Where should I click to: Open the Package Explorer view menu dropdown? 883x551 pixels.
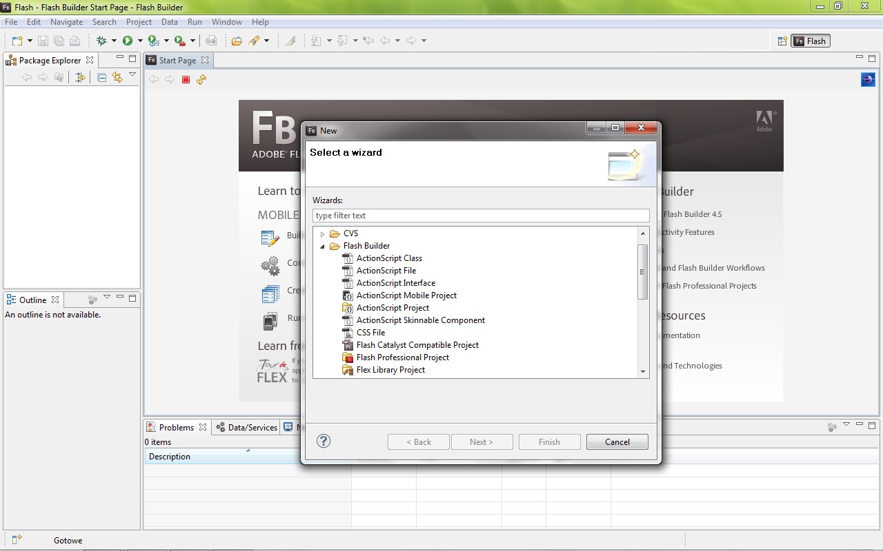click(132, 75)
